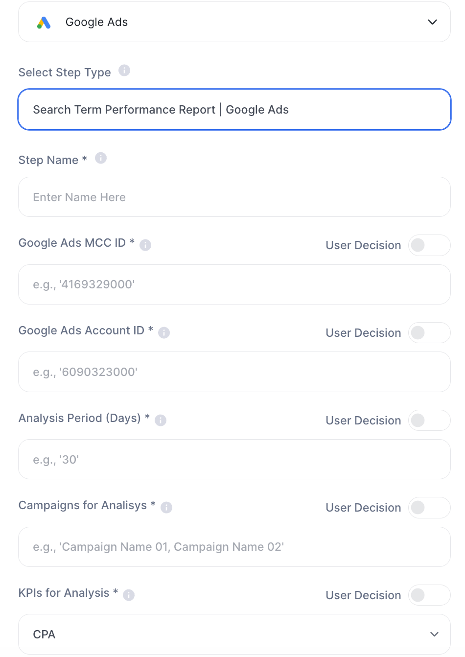Enable User Decision toggle for KPIs
Image resolution: width=465 pixels, height=657 pixels.
[x=429, y=595]
